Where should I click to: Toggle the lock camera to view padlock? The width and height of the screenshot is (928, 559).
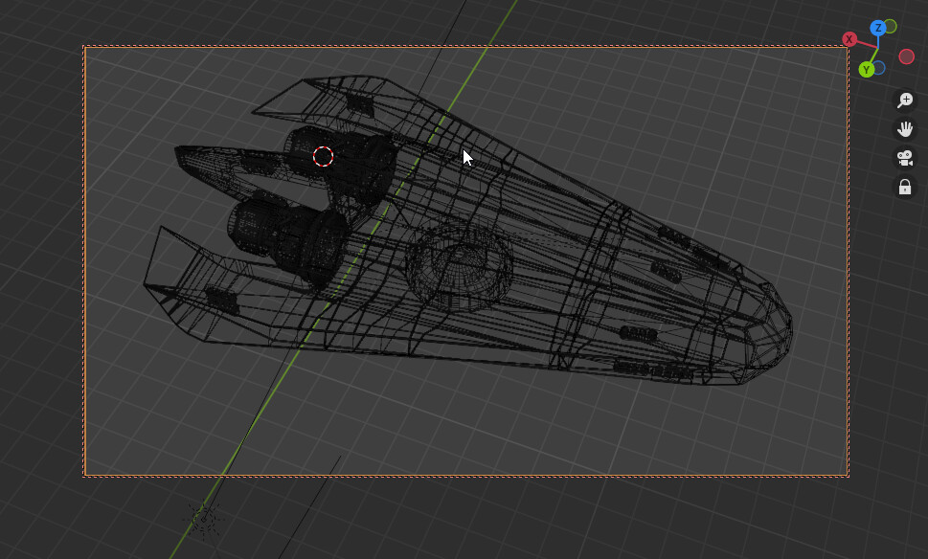(905, 188)
